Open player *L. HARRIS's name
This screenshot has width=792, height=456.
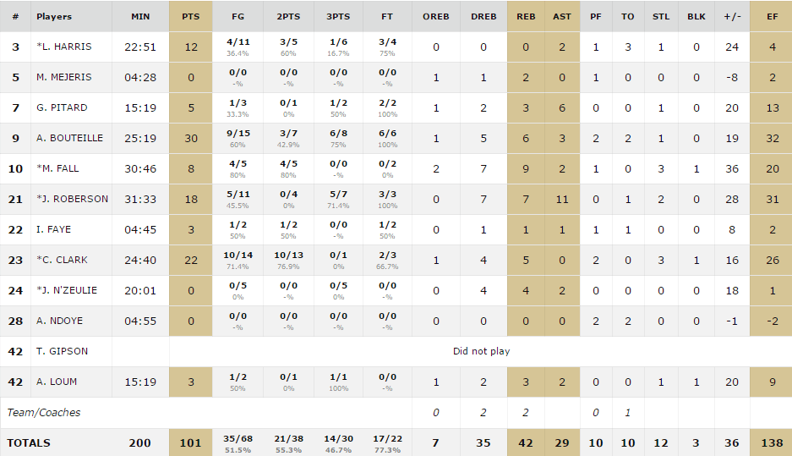(x=64, y=47)
